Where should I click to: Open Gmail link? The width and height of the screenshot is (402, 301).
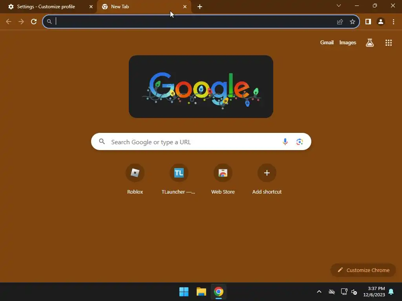(327, 42)
